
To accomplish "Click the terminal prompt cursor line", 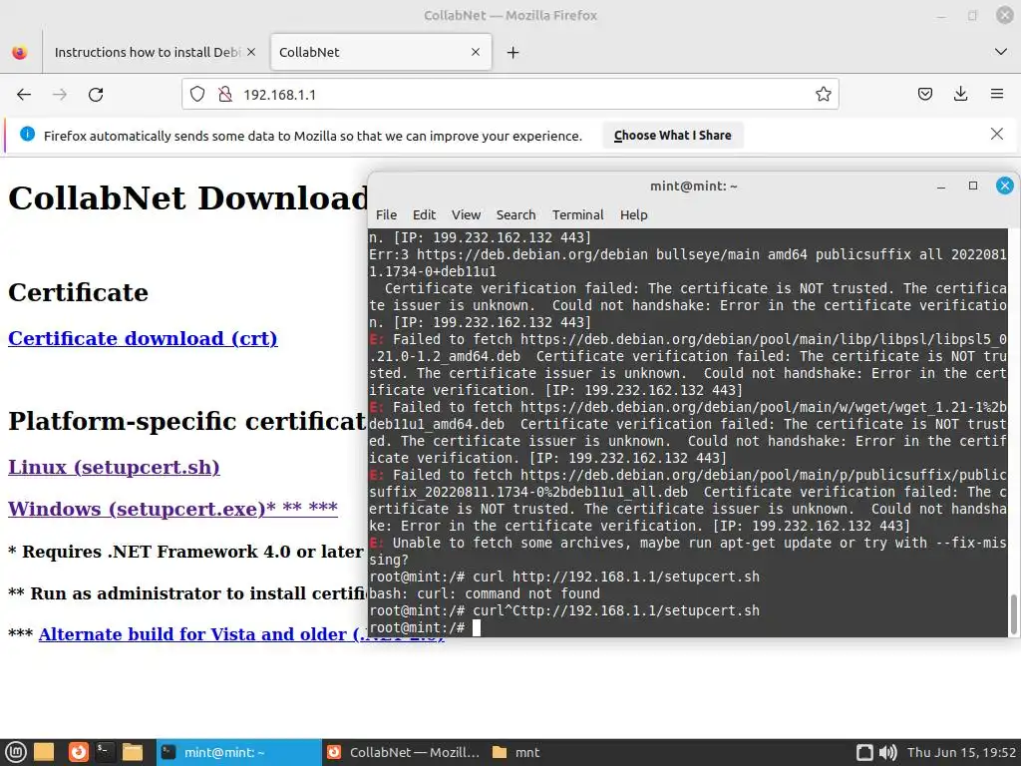I will pos(688,628).
